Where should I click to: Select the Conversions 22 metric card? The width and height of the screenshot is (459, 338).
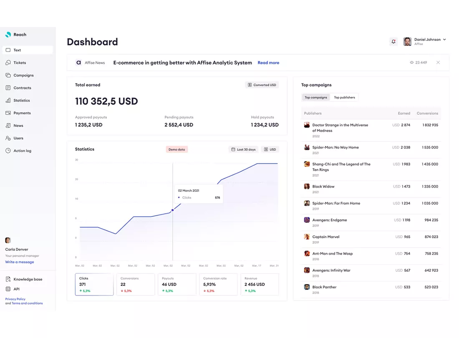[x=136, y=285]
